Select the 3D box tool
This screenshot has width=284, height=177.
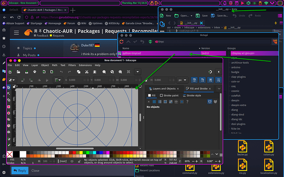coord(9,126)
